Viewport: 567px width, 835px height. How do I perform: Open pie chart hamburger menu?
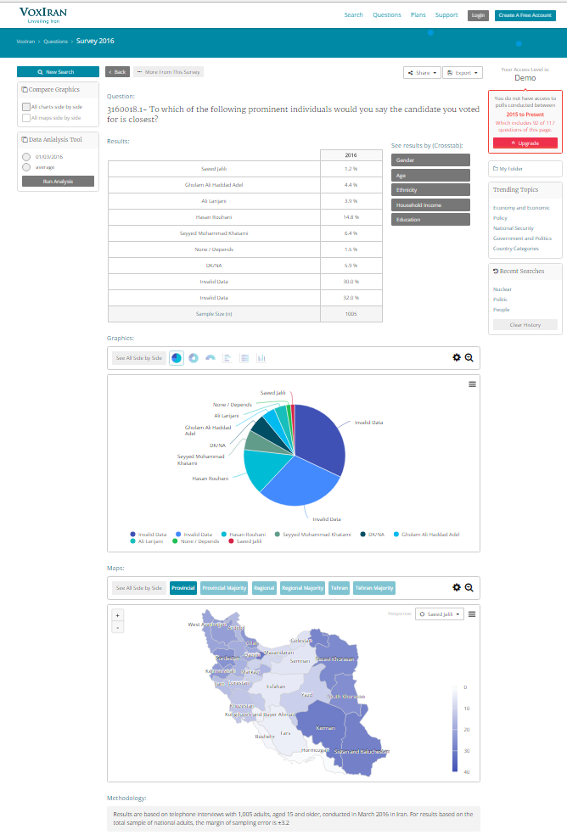click(x=472, y=384)
